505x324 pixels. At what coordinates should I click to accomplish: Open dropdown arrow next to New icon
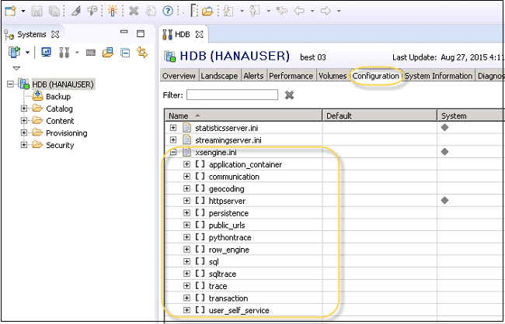click(23, 11)
